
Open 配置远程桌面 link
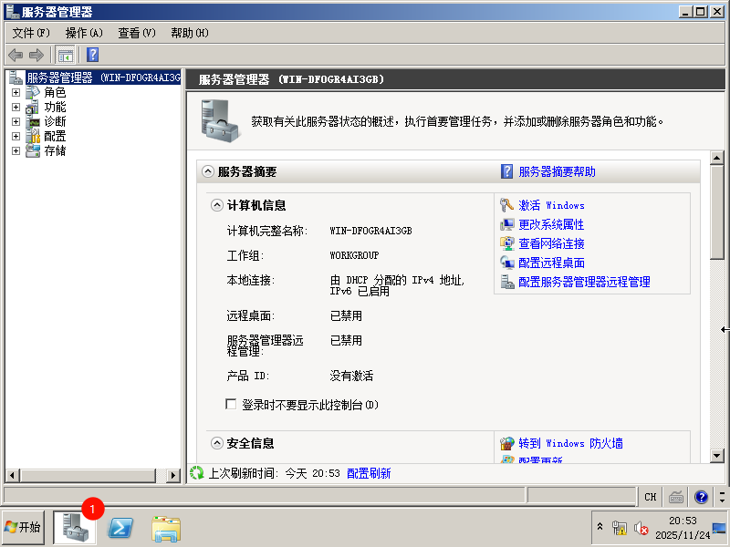(x=552, y=263)
